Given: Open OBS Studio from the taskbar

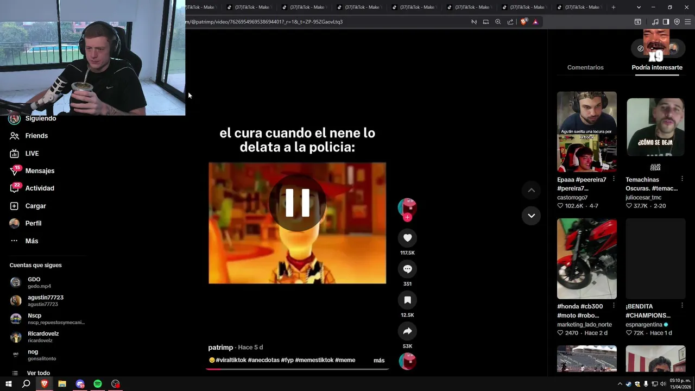Looking at the screenshot, I should pos(116,384).
